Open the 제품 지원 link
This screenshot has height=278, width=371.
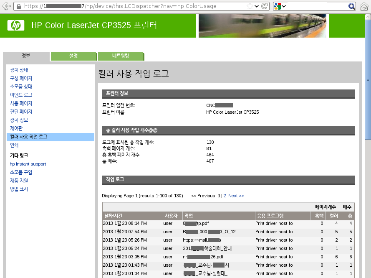click(x=19, y=181)
